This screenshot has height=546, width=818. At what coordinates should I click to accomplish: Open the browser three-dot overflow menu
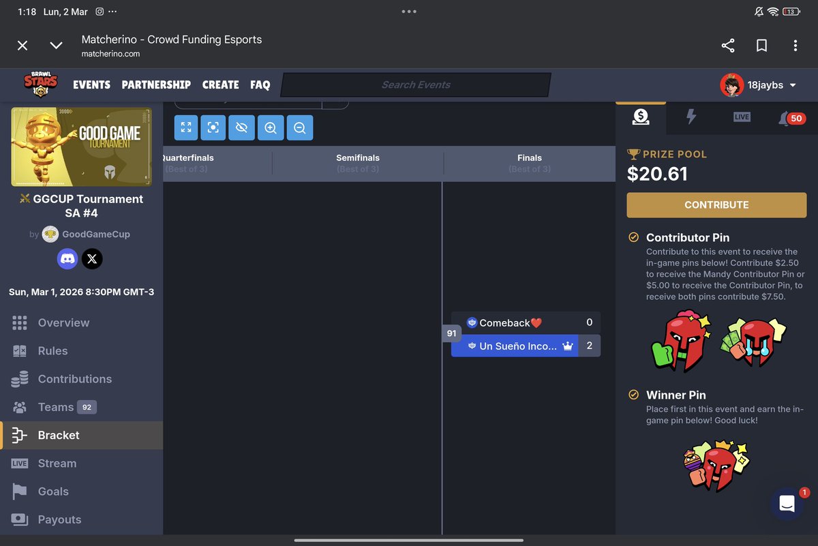pos(796,46)
